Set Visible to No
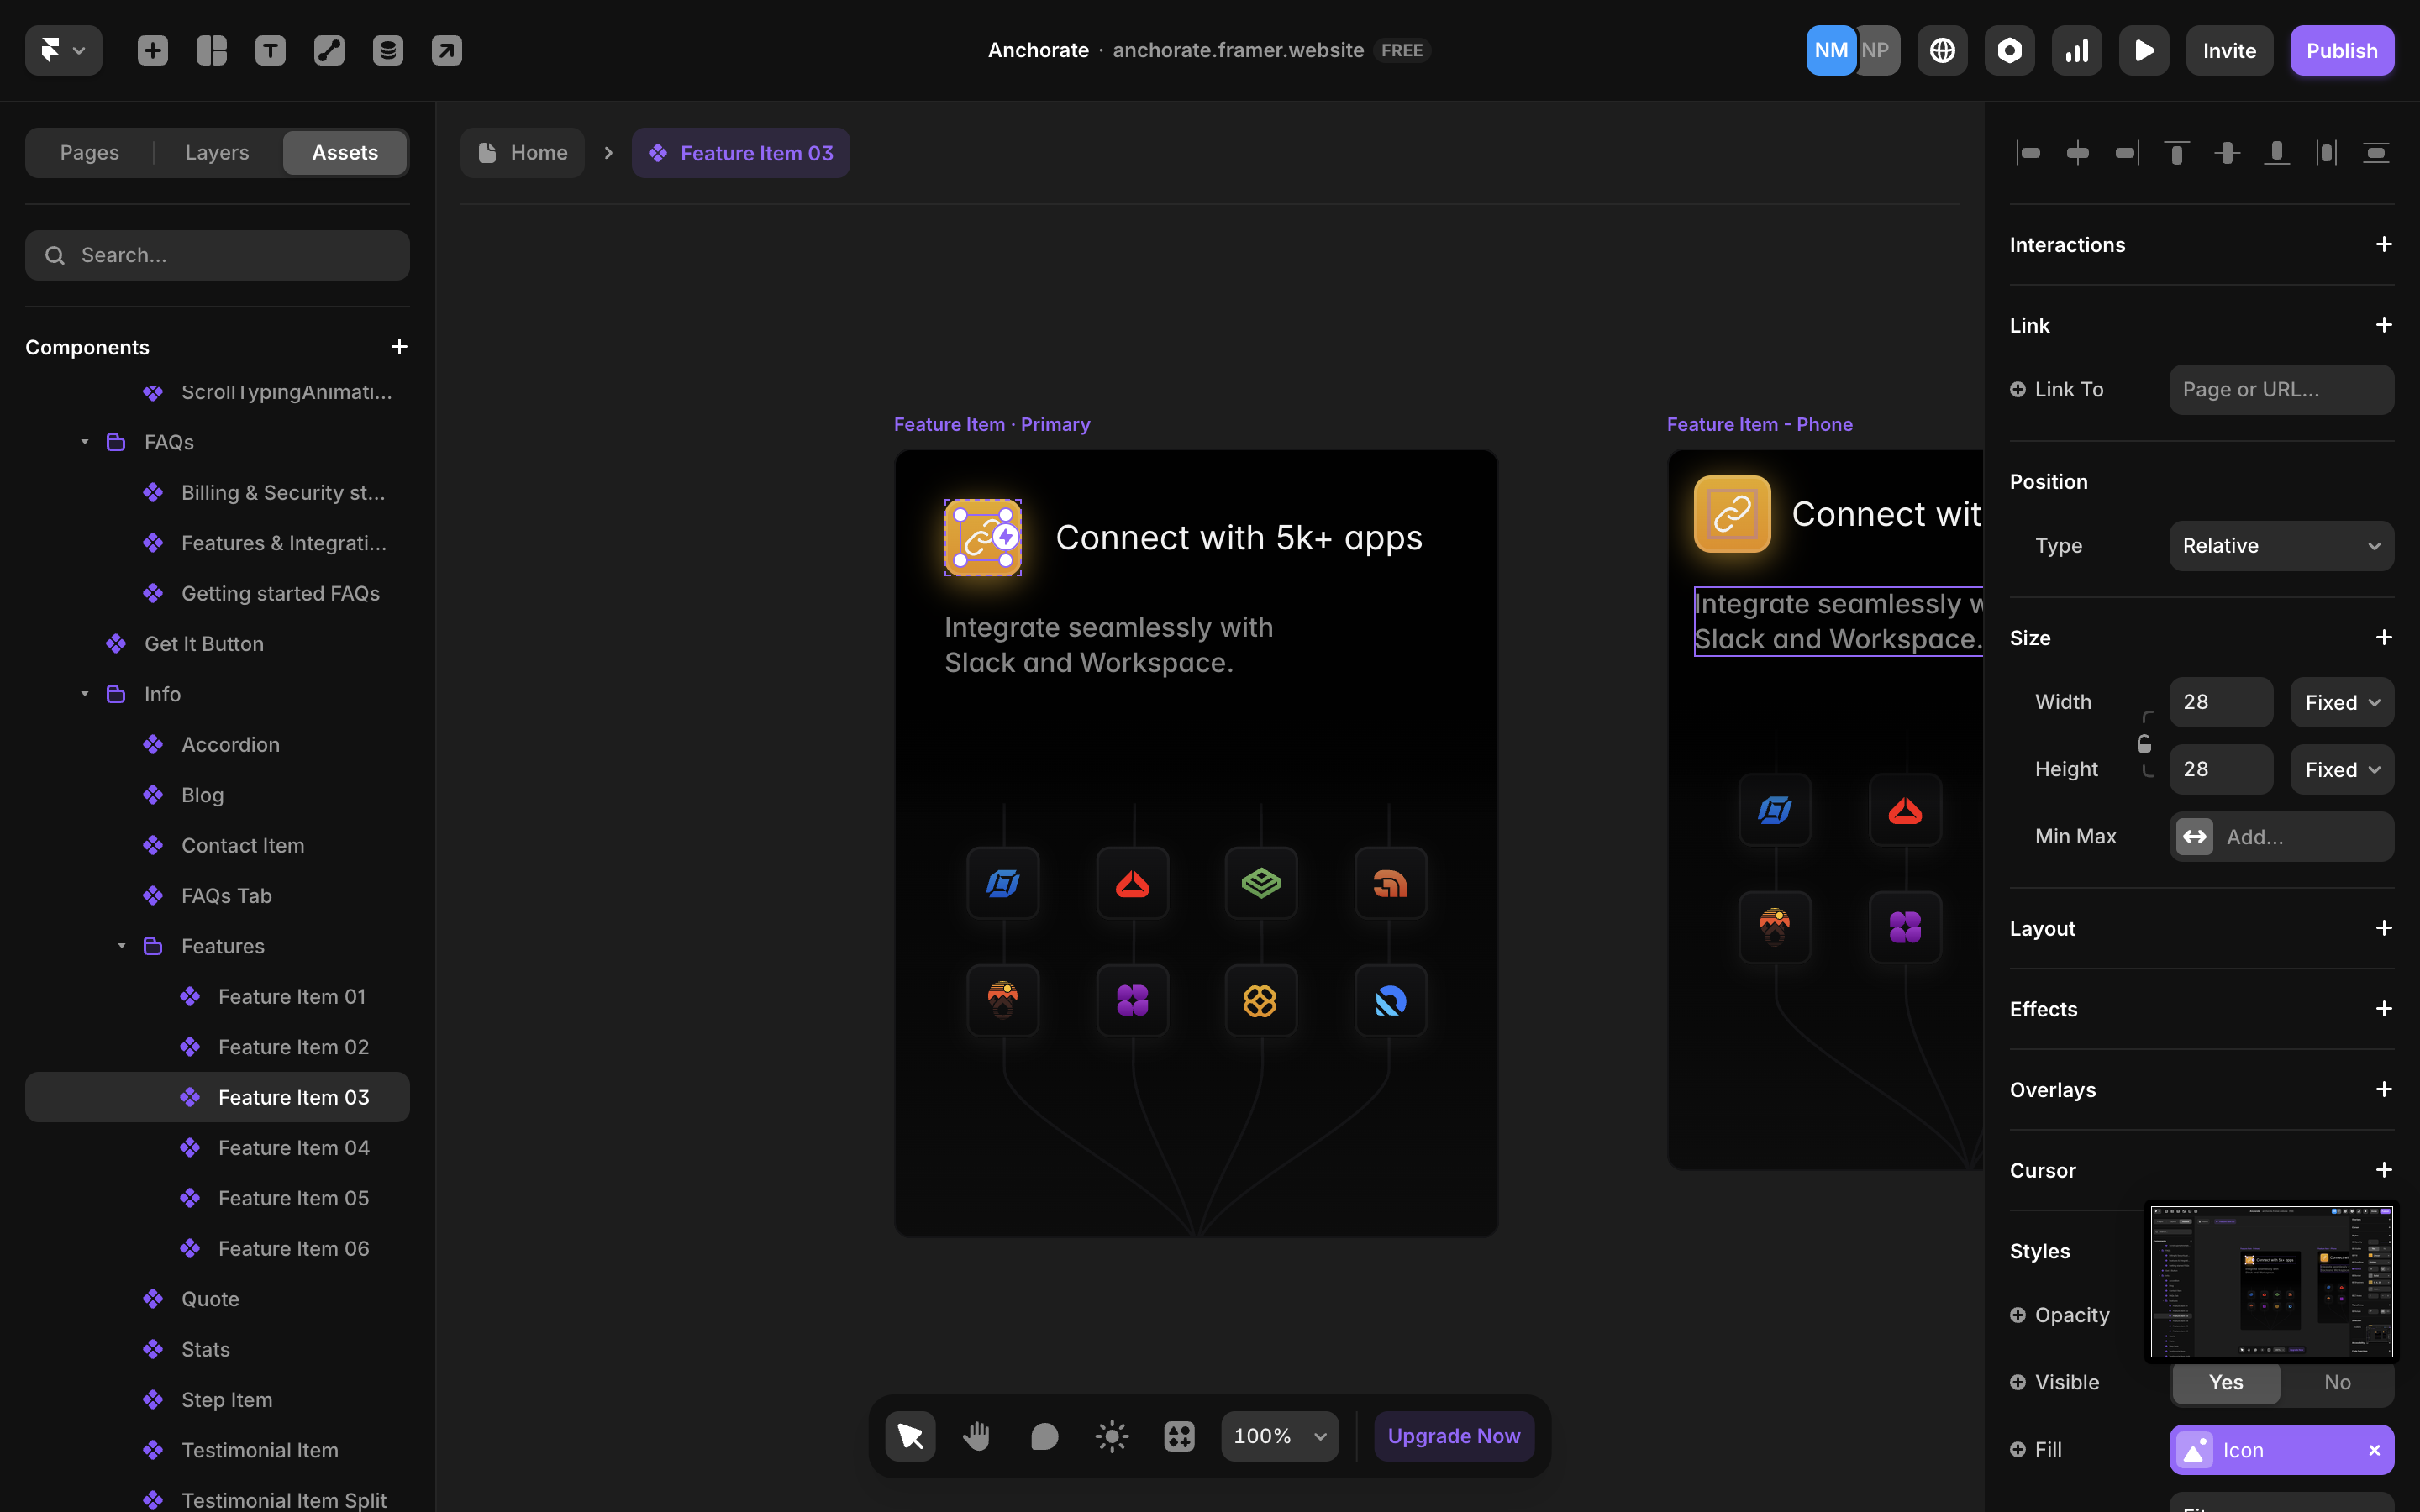 [x=2336, y=1382]
